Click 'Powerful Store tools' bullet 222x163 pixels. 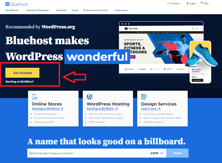point(45,114)
